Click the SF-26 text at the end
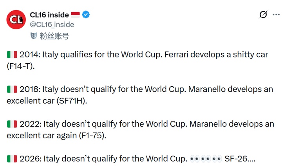The image size is (282, 166). 240,159
